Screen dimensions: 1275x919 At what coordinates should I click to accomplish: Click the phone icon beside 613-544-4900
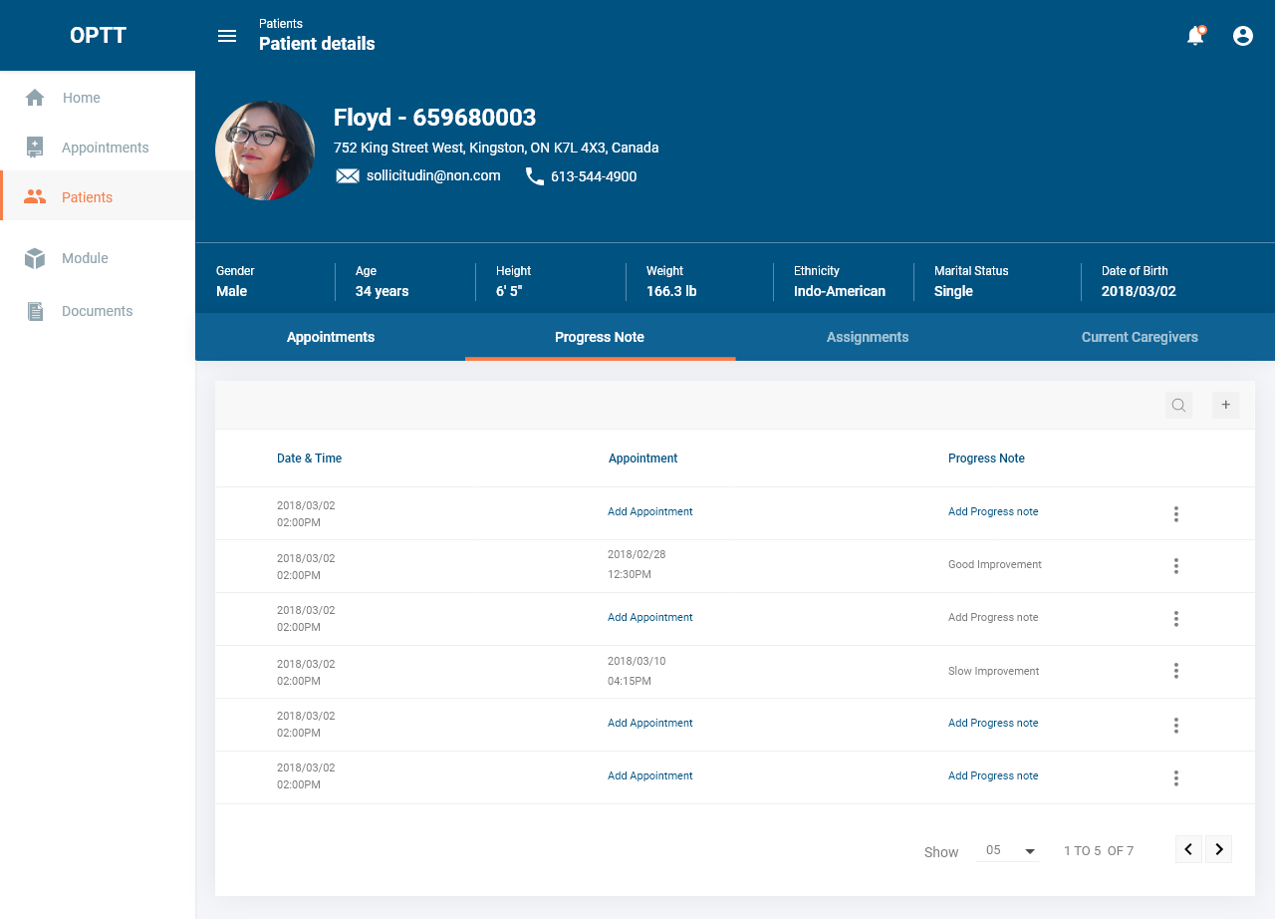[x=535, y=176]
